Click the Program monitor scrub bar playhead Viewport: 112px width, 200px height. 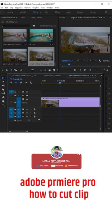(69, 65)
